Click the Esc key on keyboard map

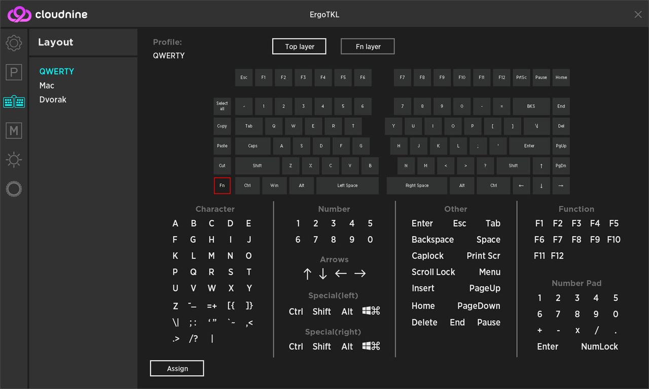point(244,77)
